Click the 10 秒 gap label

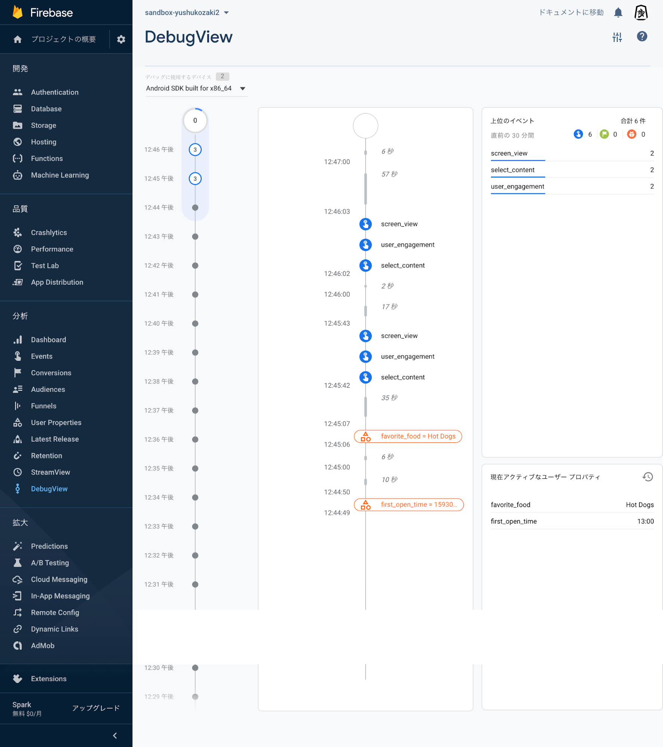[389, 480]
